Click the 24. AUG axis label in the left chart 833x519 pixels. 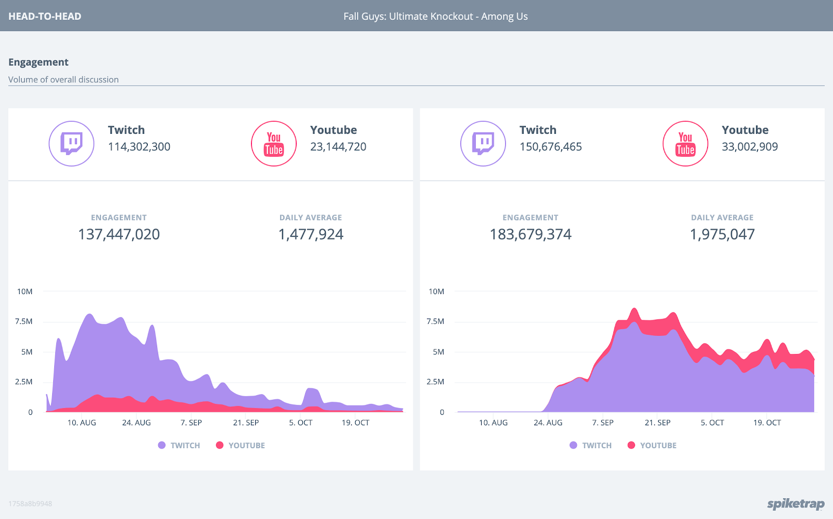136,423
